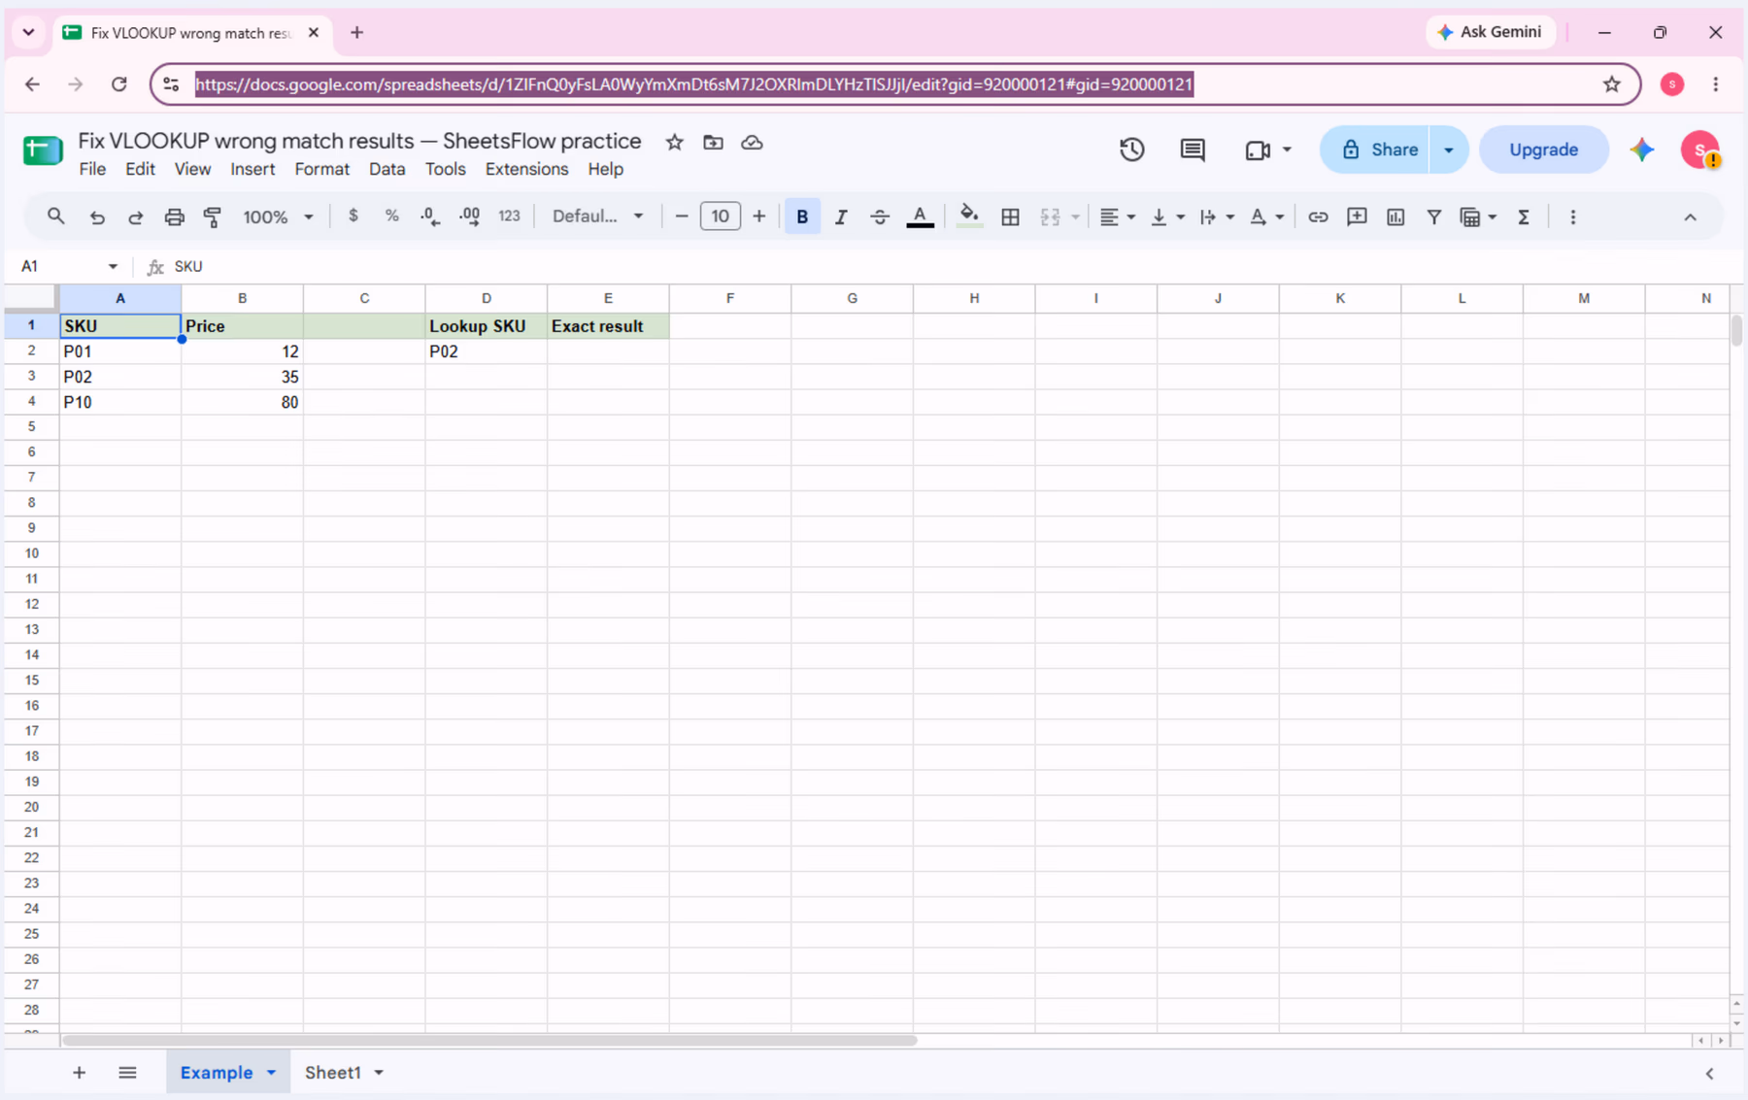Add a new sheet
This screenshot has height=1100, width=1748.
coord(80,1073)
